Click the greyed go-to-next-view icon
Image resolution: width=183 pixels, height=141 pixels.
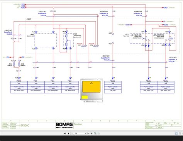click(99, 134)
